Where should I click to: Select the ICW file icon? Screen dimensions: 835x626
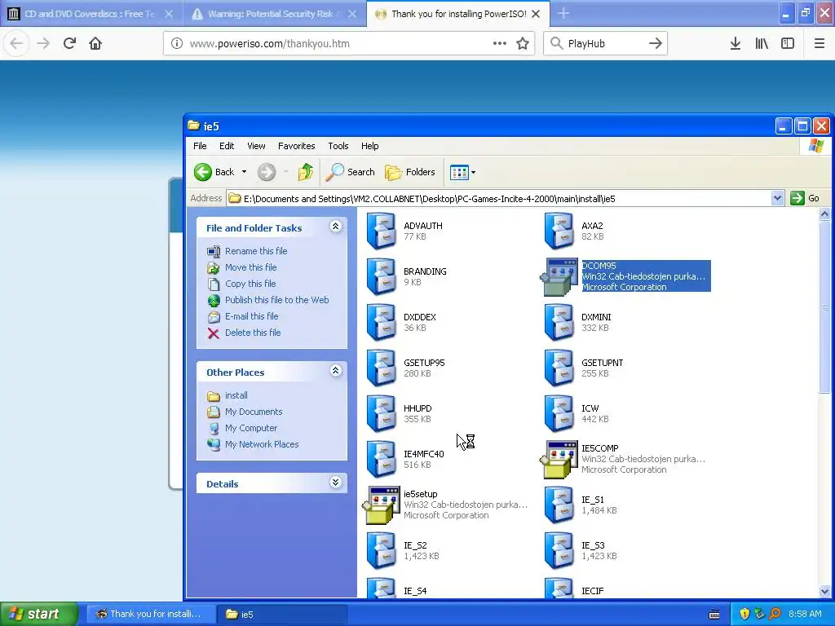[x=559, y=414]
